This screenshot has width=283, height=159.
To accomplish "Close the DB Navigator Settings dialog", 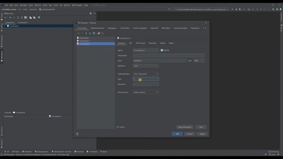I will pyautogui.click(x=207, y=23).
